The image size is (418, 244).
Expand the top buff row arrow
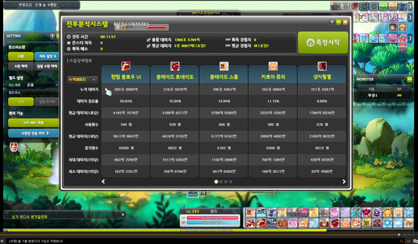[x=410, y=6]
